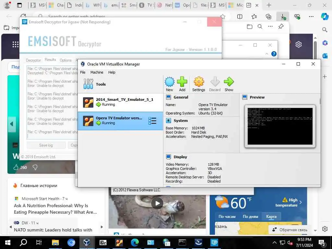Click the System section header
332x249 pixels.
tap(181, 121)
